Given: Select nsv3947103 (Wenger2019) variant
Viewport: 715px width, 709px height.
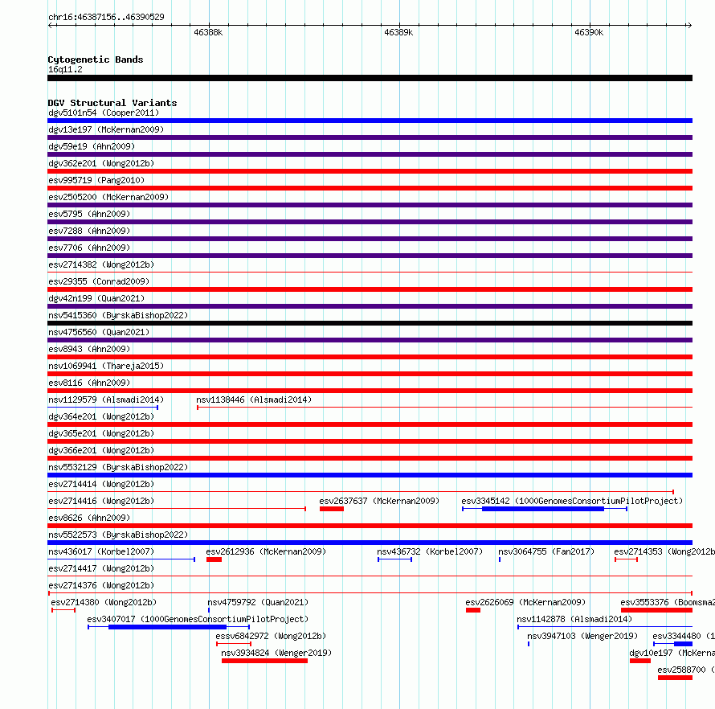Looking at the screenshot, I should click(x=582, y=636).
